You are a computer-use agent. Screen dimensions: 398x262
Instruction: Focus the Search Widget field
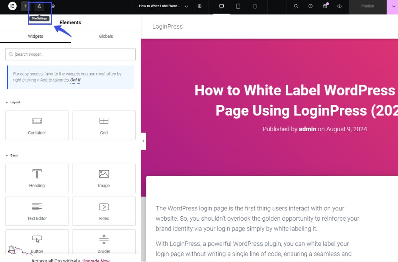click(70, 54)
